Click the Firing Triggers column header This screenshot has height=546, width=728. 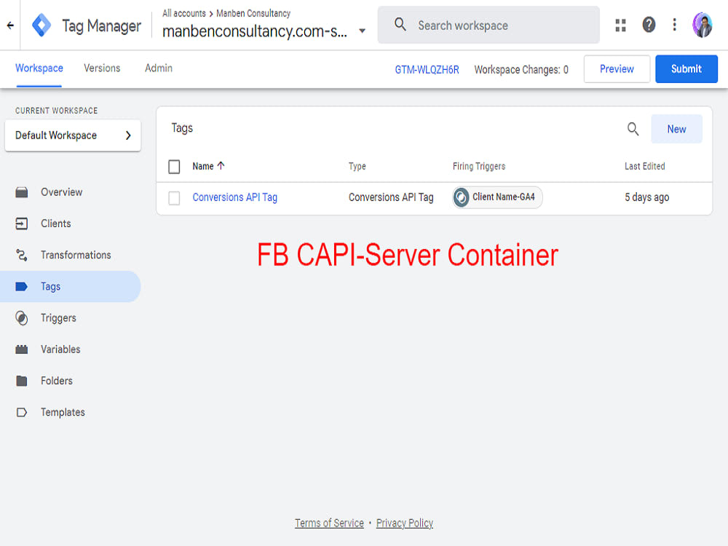479,166
